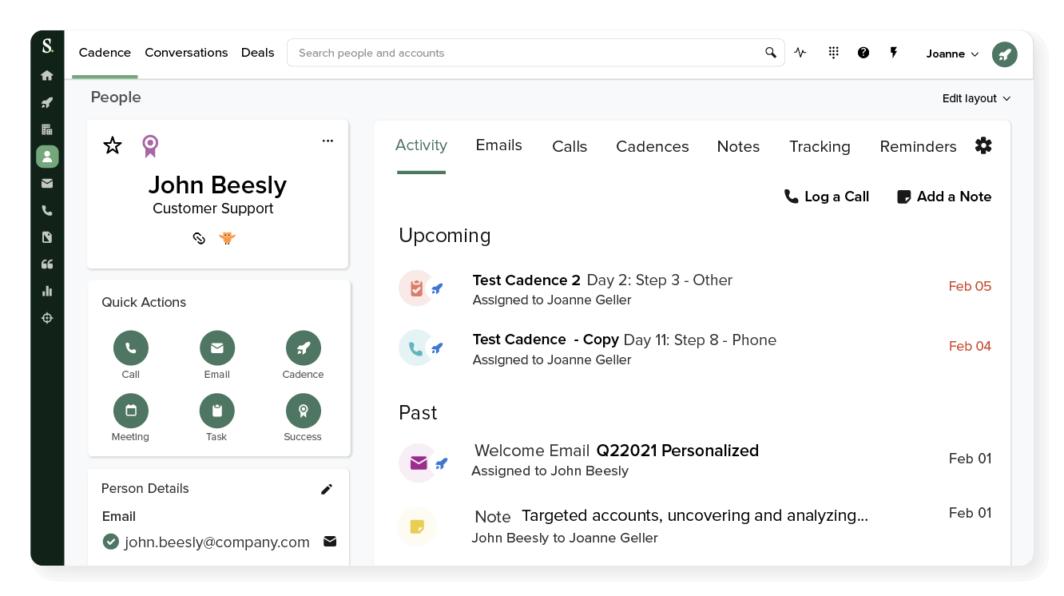Click the purple success badge icon beside the star

click(x=150, y=145)
